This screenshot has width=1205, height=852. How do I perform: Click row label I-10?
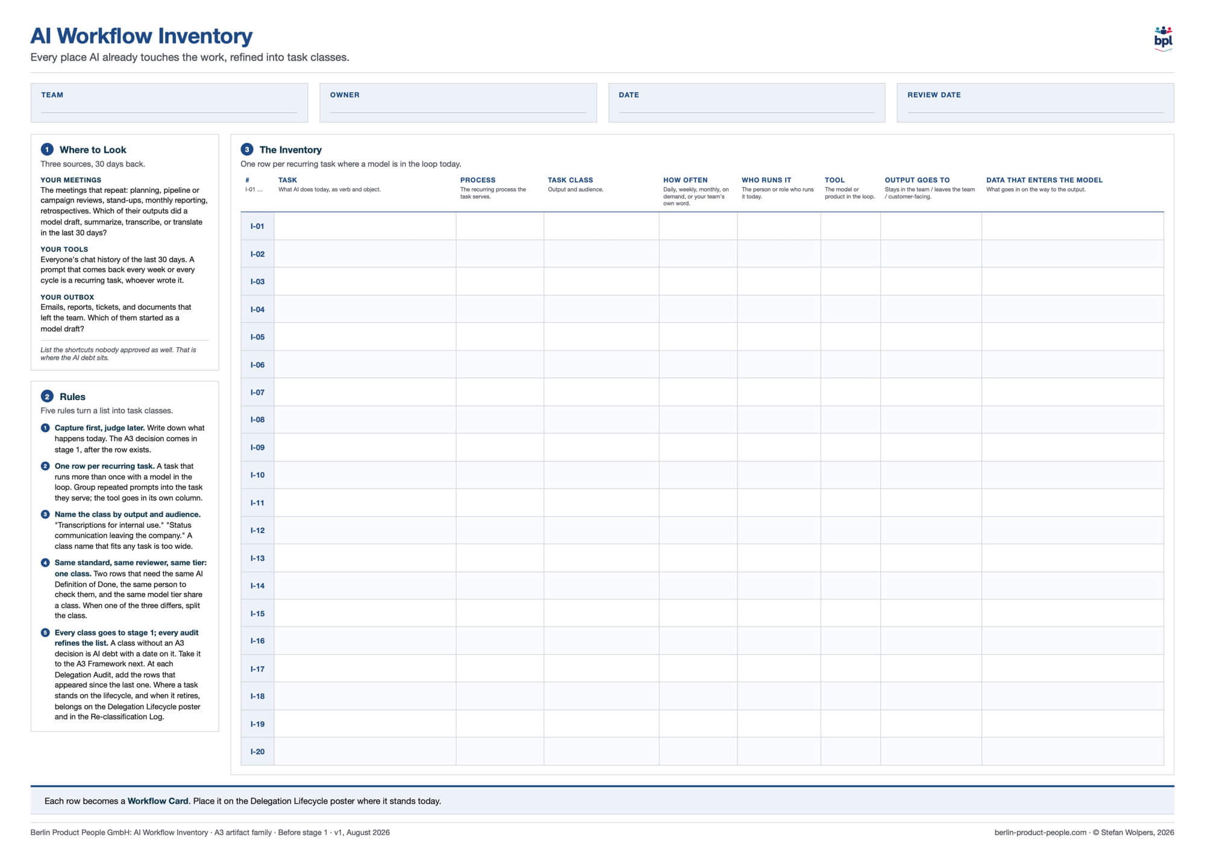[257, 475]
